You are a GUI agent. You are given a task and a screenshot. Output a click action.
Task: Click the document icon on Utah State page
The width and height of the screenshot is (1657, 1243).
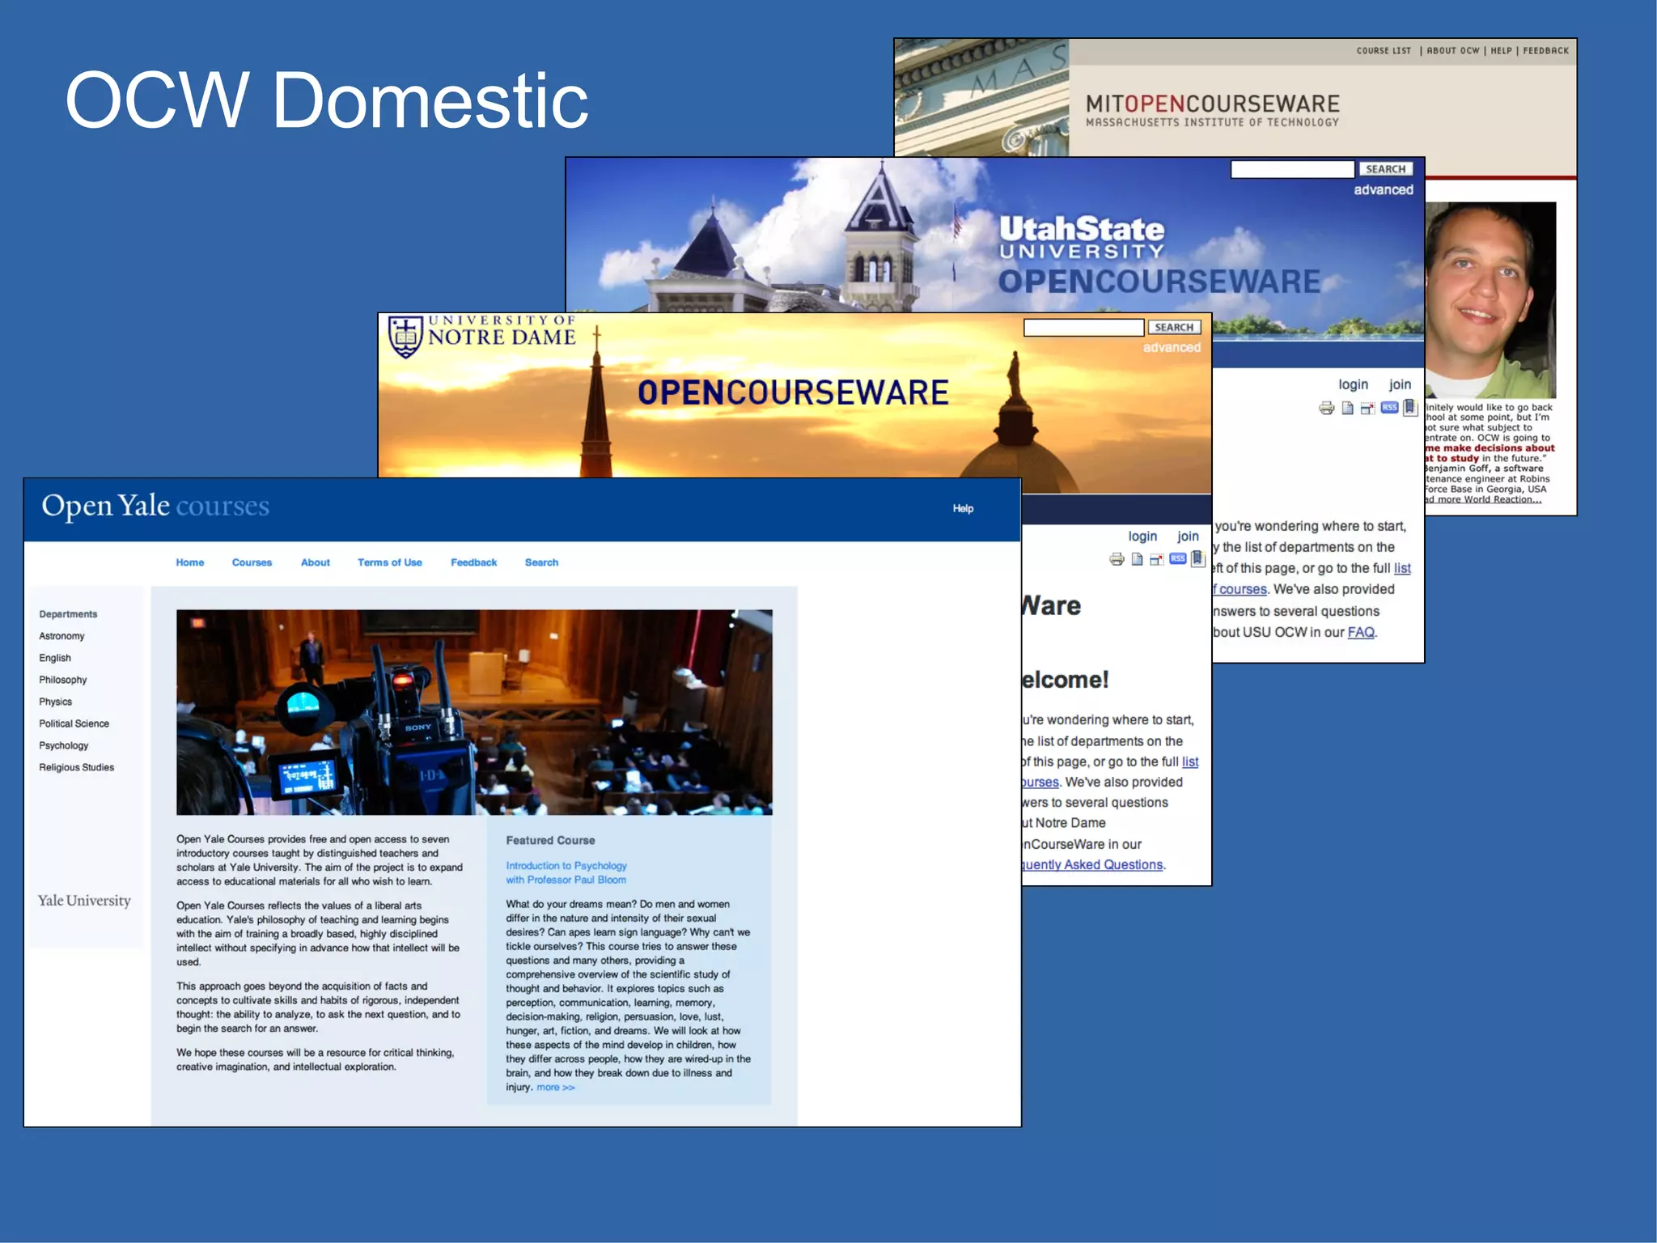tap(1347, 408)
